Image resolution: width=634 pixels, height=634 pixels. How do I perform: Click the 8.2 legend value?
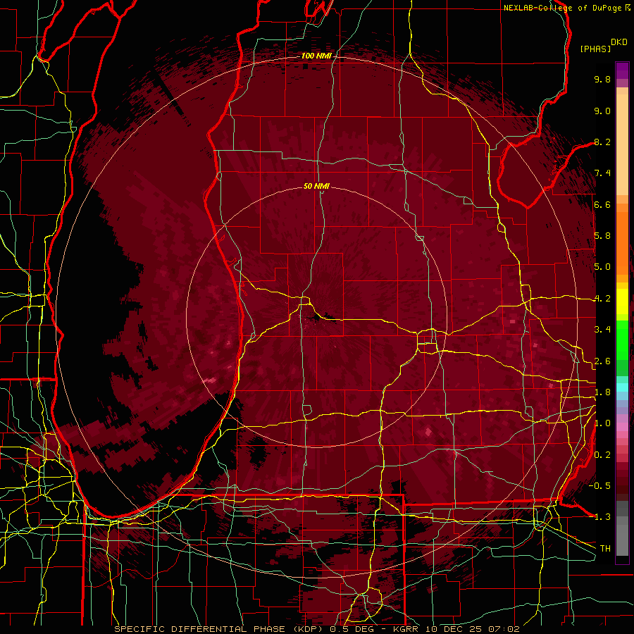click(x=602, y=142)
